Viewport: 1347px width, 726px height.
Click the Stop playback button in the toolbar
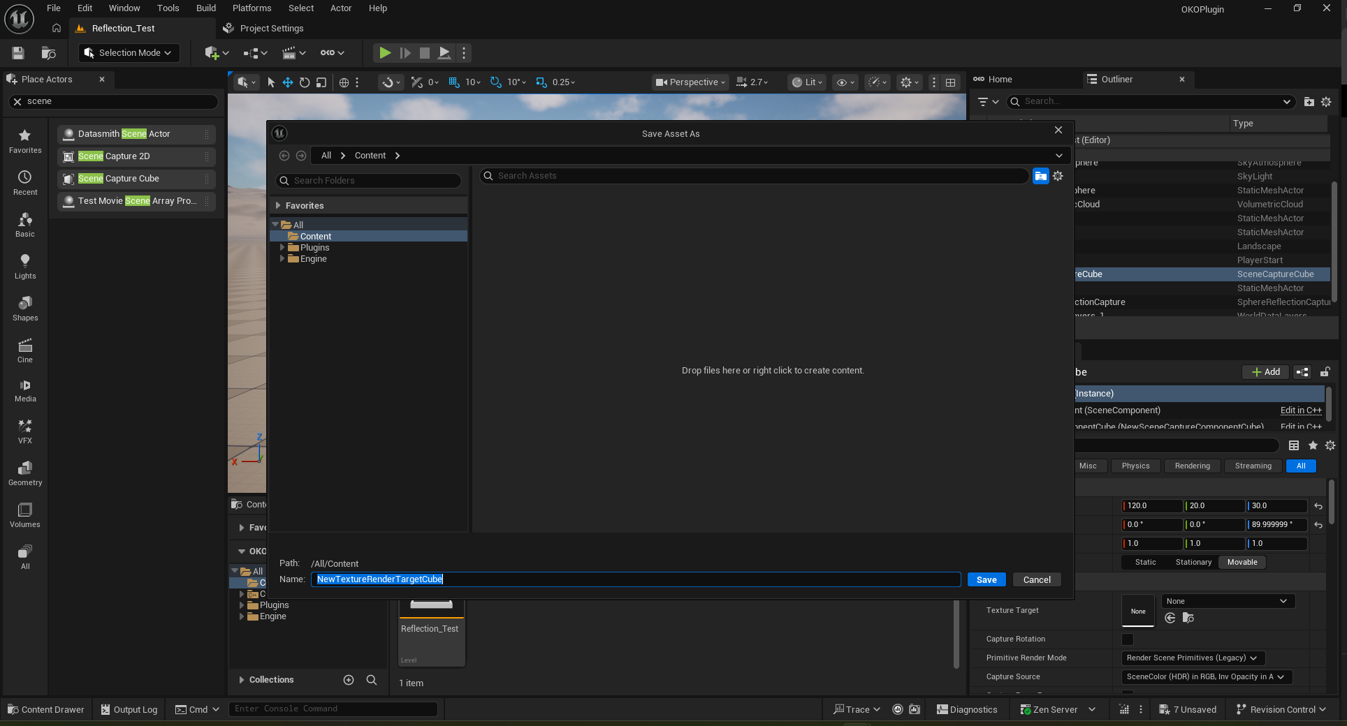425,53
